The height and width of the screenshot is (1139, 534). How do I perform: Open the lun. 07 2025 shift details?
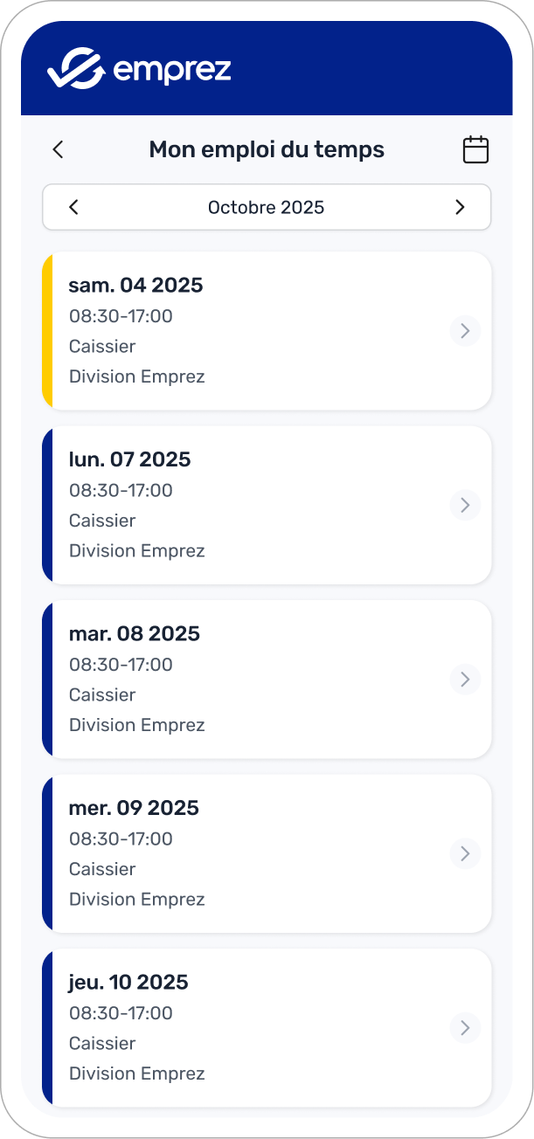tap(262, 505)
